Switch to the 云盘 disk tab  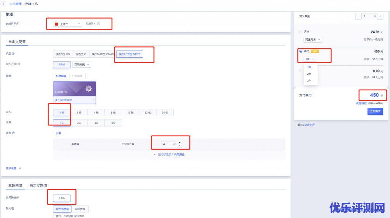[58, 133]
